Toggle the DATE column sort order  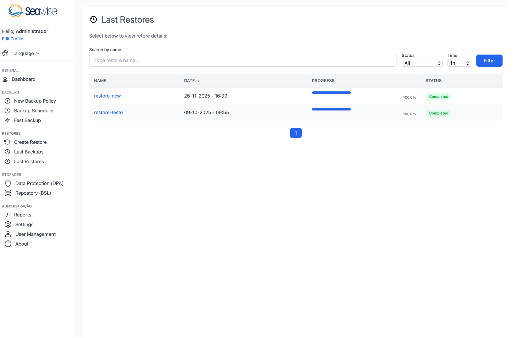coord(192,81)
